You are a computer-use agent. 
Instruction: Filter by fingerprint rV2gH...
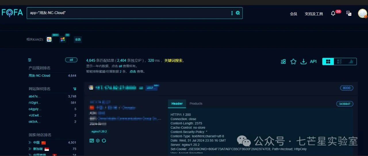[35, 103]
